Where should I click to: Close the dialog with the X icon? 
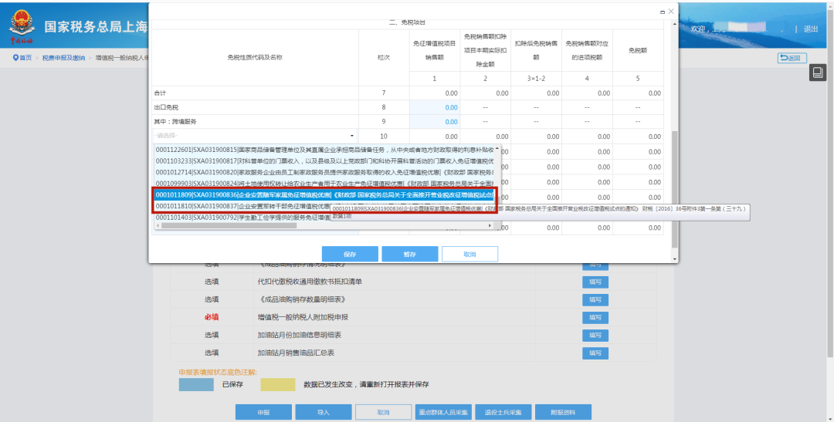(671, 11)
